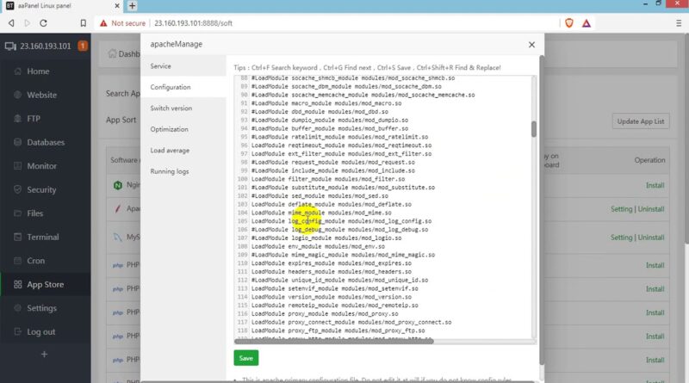Click Update App List button
Screen dimensions: 689x383
[641, 121]
